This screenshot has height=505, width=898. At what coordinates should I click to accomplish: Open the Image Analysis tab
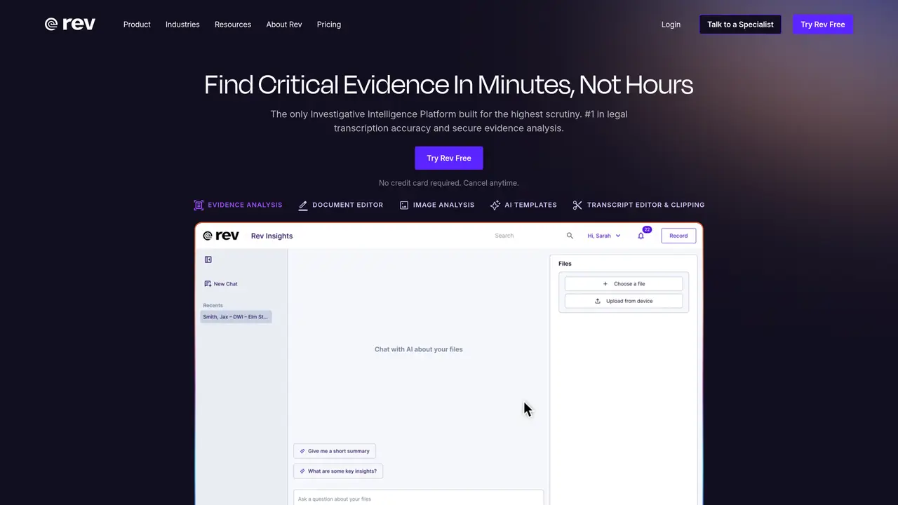[437, 205]
